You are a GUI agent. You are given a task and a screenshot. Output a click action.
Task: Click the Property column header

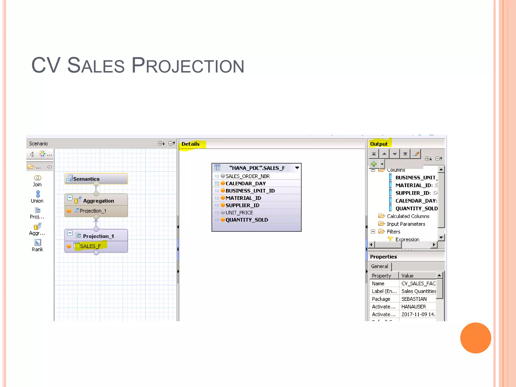coord(384,275)
